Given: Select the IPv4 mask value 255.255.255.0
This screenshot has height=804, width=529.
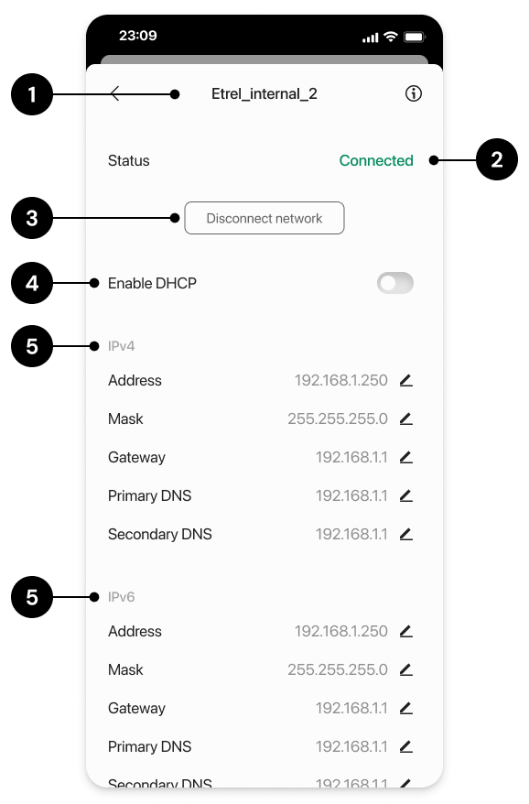Looking at the screenshot, I should coord(338,418).
